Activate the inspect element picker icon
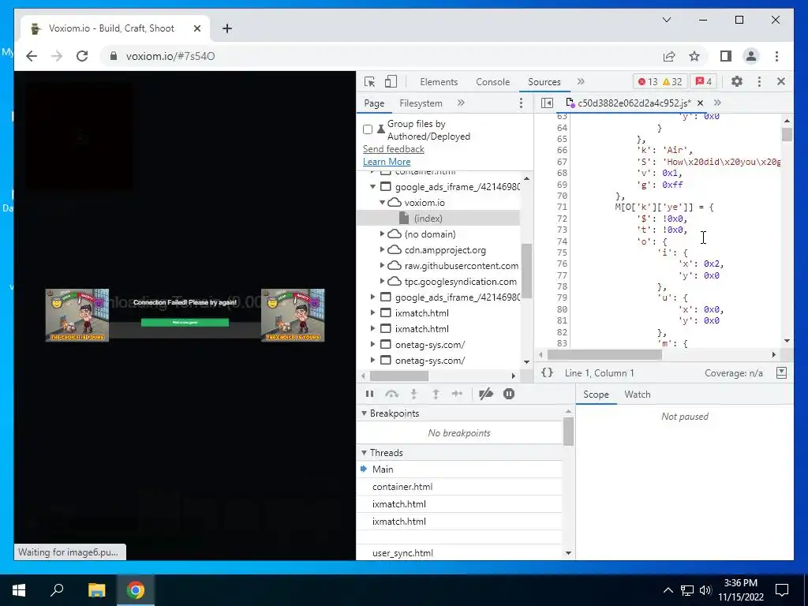 [369, 81]
